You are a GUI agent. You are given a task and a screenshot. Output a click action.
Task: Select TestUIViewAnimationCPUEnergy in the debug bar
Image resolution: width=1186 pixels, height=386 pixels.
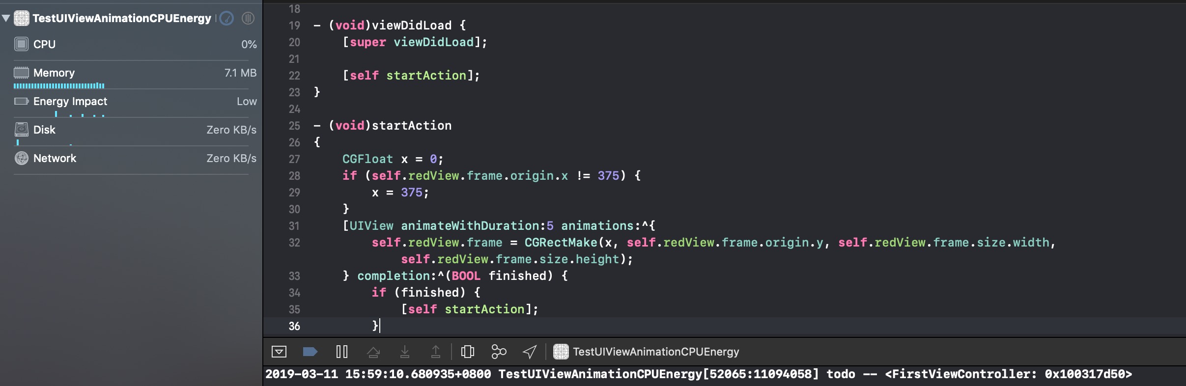pyautogui.click(x=656, y=352)
